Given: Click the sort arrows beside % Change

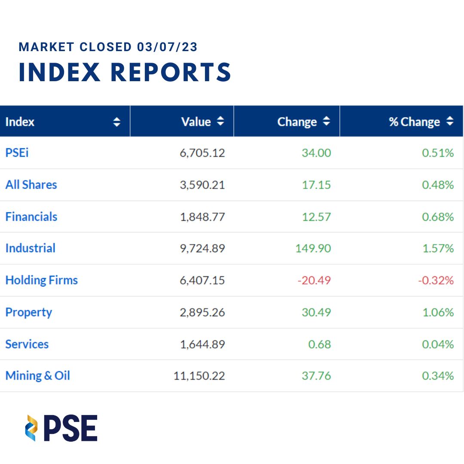Looking at the screenshot, I should pos(450,122).
